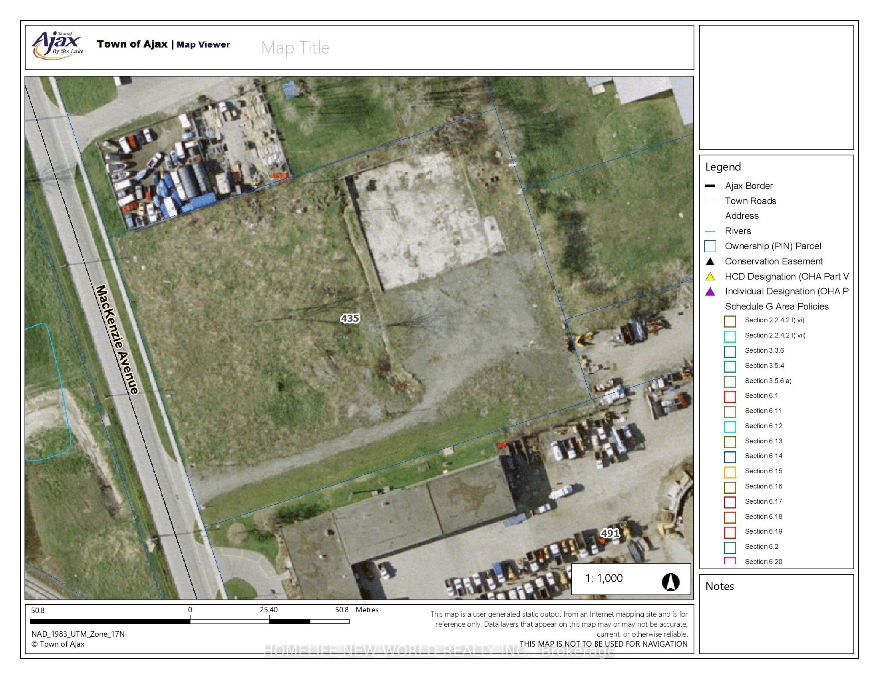
Task: Click the 'Schedule G Area Policies' legend heading
Action: tap(777, 306)
